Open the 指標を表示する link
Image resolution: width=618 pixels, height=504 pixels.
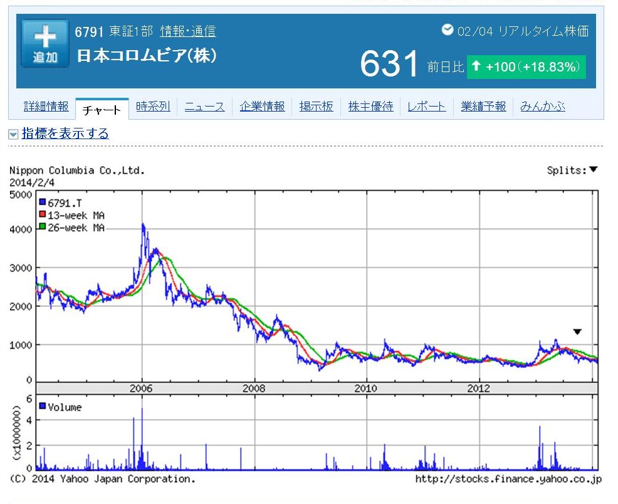(x=65, y=134)
